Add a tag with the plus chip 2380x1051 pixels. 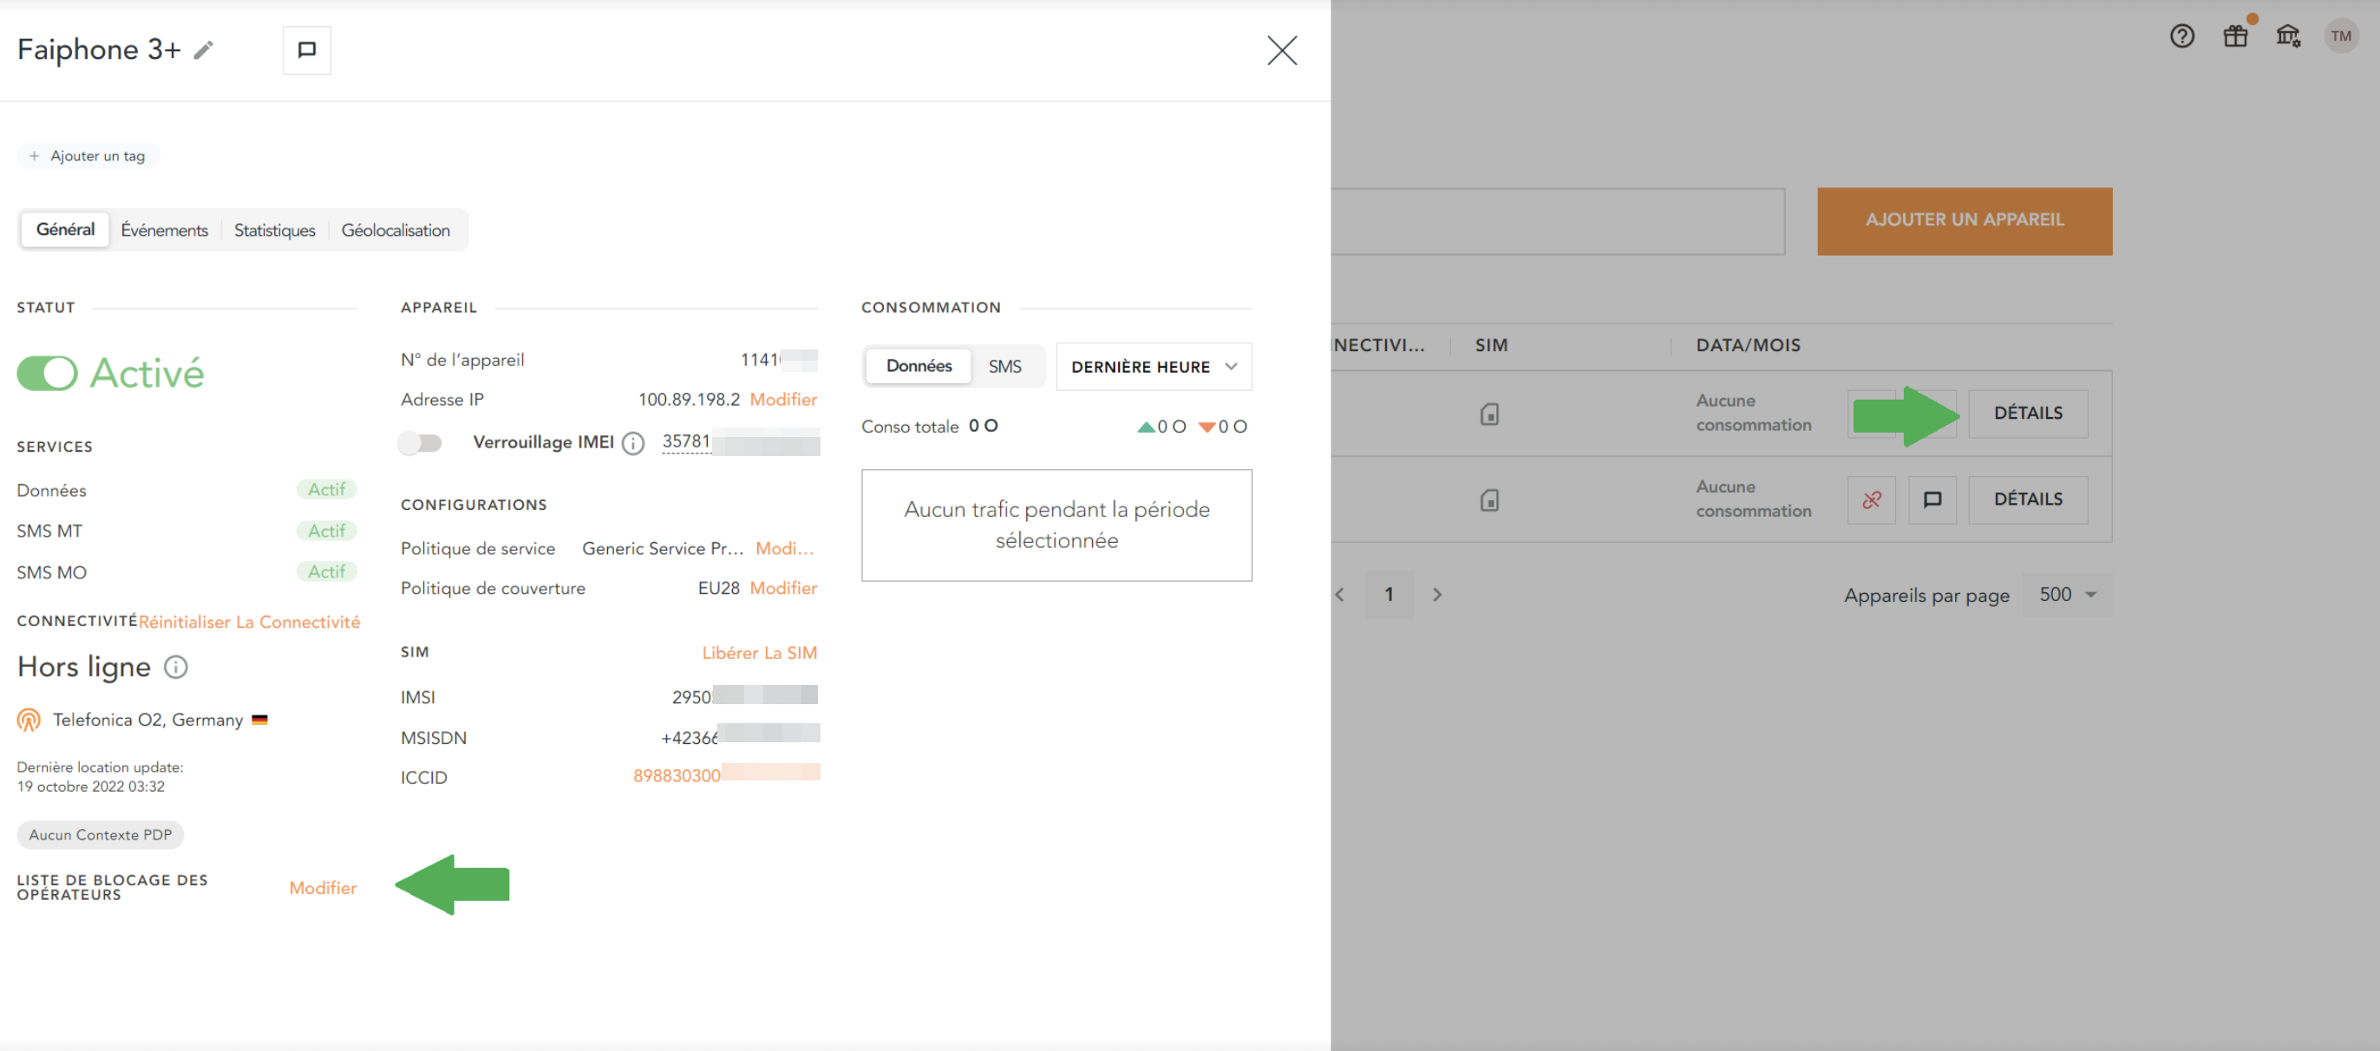click(88, 156)
